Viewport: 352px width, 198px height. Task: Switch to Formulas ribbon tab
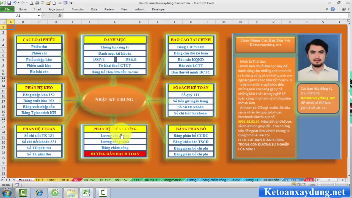click(78, 9)
